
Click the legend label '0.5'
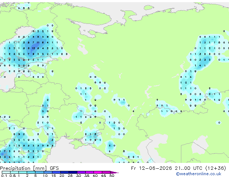13,176
